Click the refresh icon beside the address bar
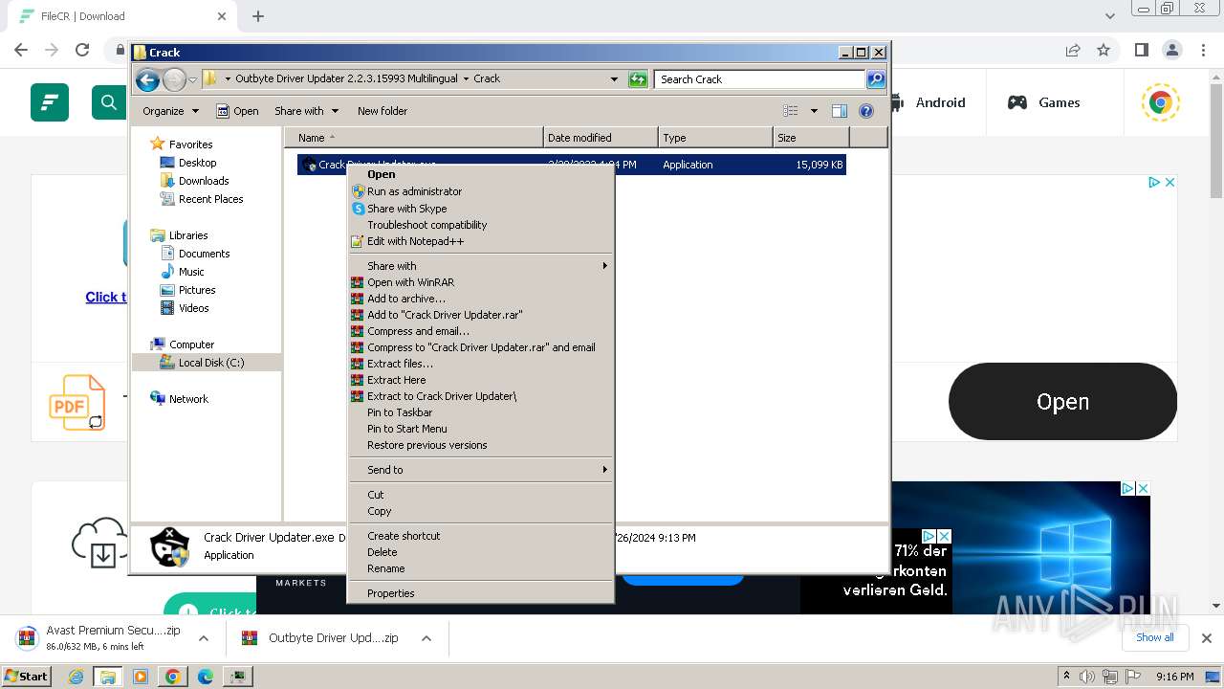Screen dimensions: 1224x689 tap(638, 79)
